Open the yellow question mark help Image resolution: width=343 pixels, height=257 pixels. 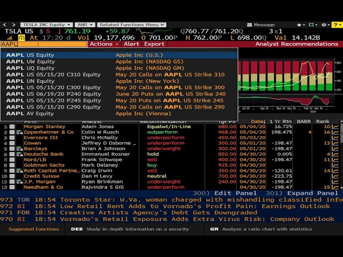point(337,25)
